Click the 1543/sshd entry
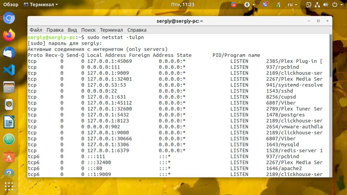Image resolution: width=347 pixels, height=195 pixels. pyautogui.click(x=280, y=91)
